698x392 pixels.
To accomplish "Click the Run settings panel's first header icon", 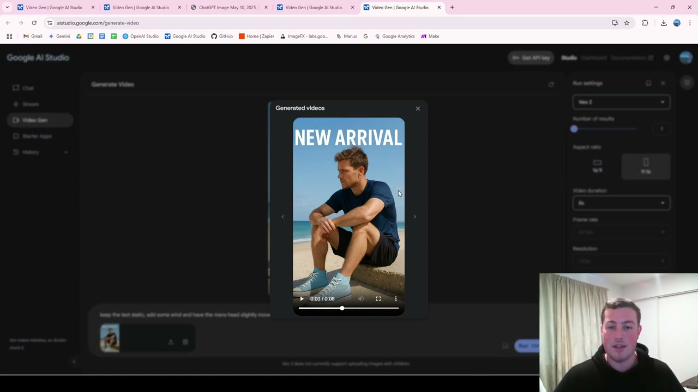I will pyautogui.click(x=648, y=83).
